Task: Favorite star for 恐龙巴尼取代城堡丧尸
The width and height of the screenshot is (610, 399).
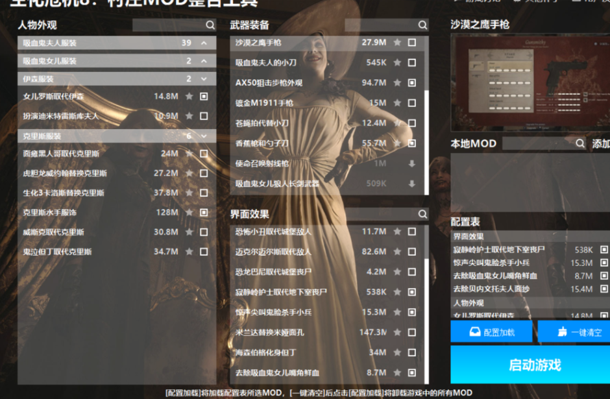Action: tap(397, 272)
